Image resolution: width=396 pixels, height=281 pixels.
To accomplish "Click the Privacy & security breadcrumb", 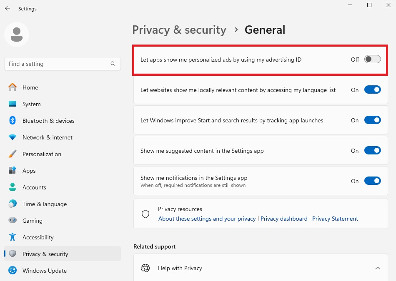I will [x=179, y=30].
